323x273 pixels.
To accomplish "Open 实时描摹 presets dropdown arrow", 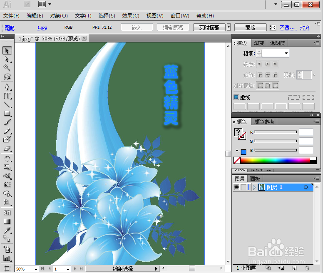I will click(x=229, y=27).
